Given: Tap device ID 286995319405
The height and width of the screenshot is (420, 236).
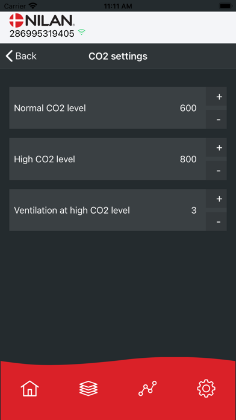Looking at the screenshot, I should [x=42, y=34].
